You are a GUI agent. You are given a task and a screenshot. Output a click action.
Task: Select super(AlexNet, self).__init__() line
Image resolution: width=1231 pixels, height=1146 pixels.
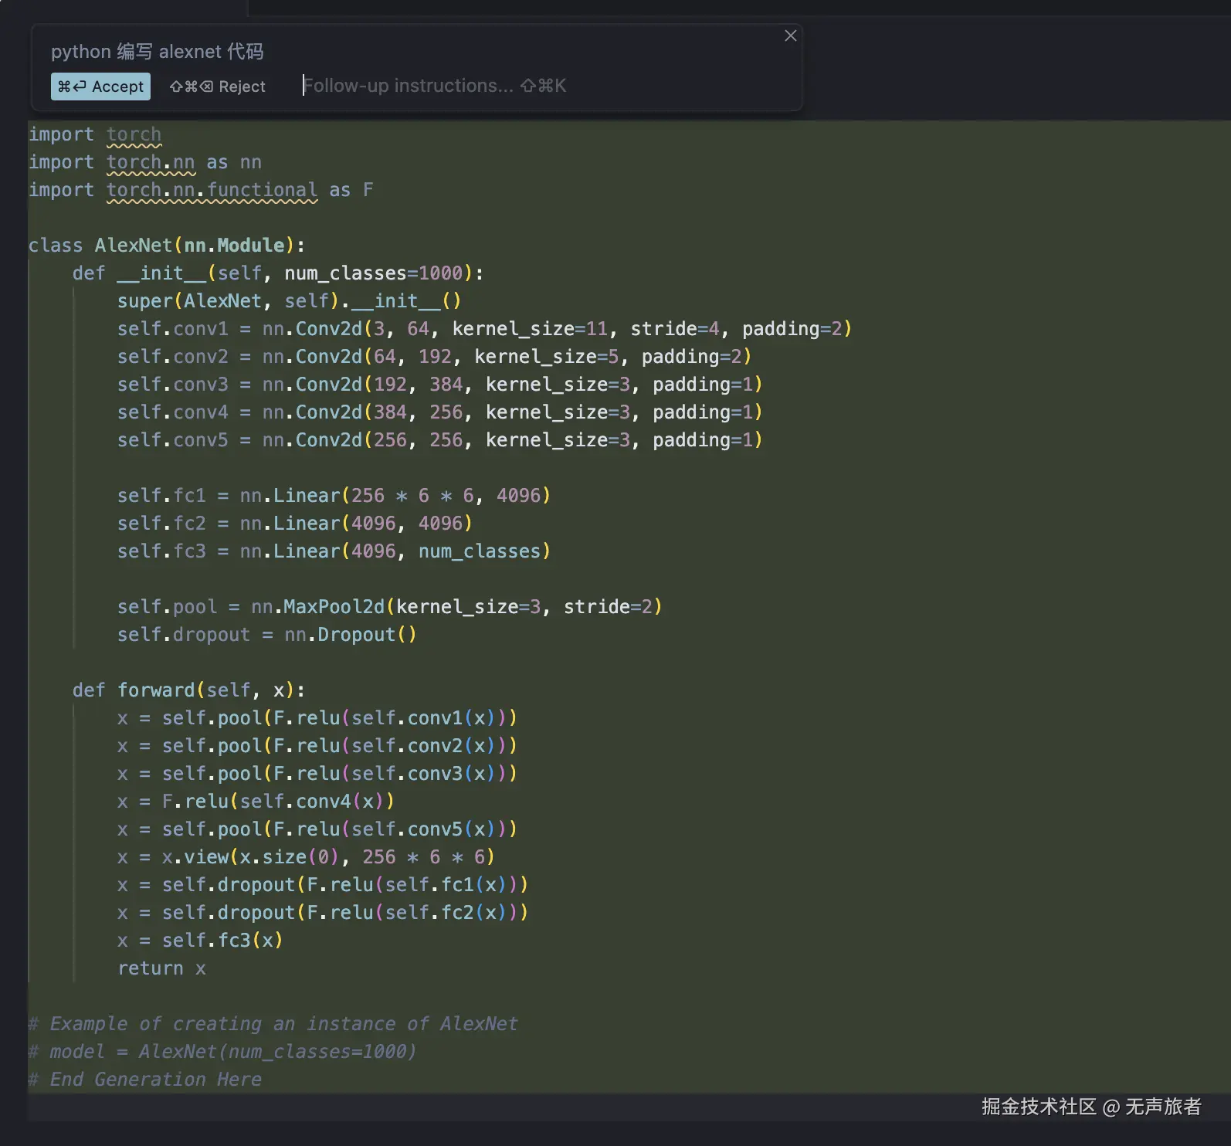(289, 301)
